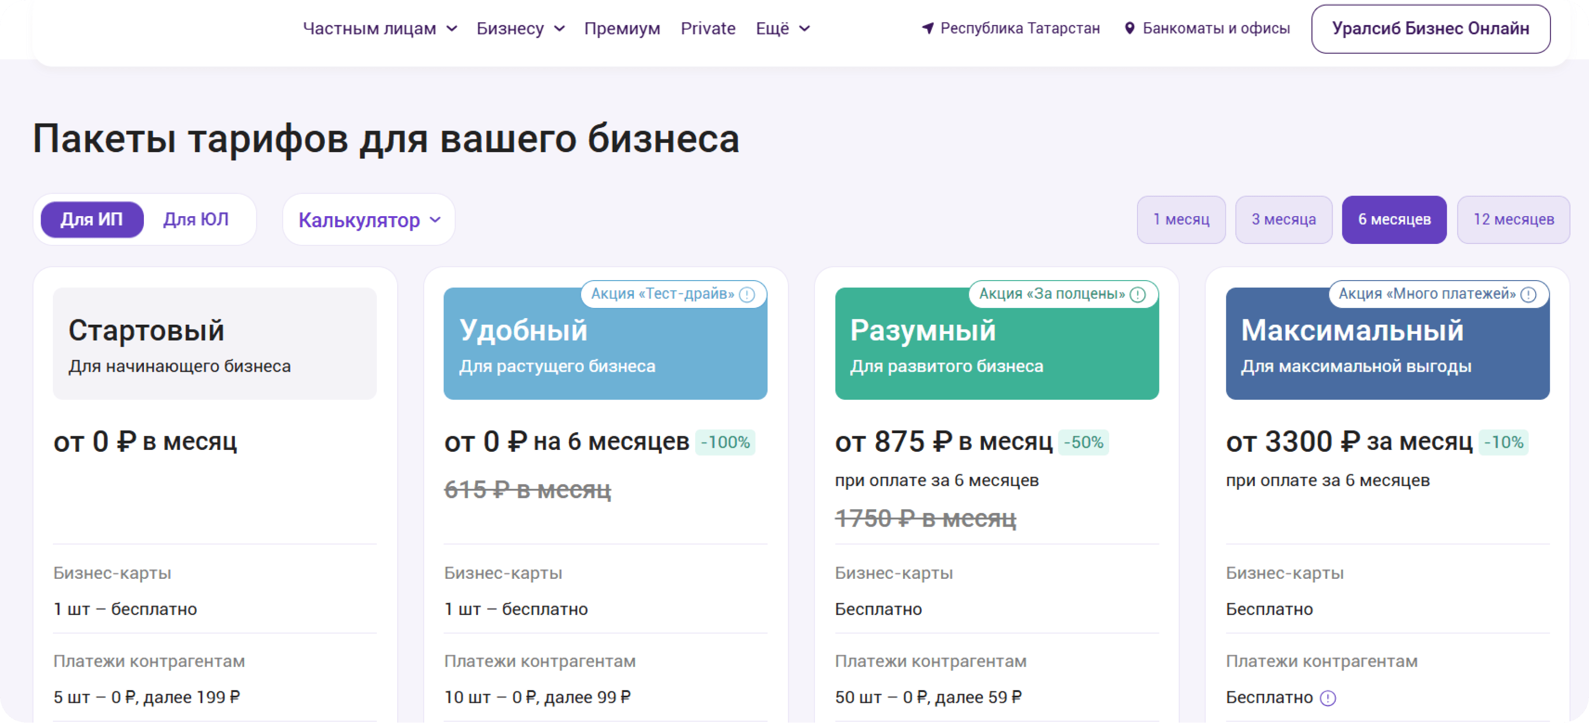Screen dimensions: 1589x723
Task: Click the Уралсиб Бизнес Онлайн button
Action: [x=1430, y=29]
